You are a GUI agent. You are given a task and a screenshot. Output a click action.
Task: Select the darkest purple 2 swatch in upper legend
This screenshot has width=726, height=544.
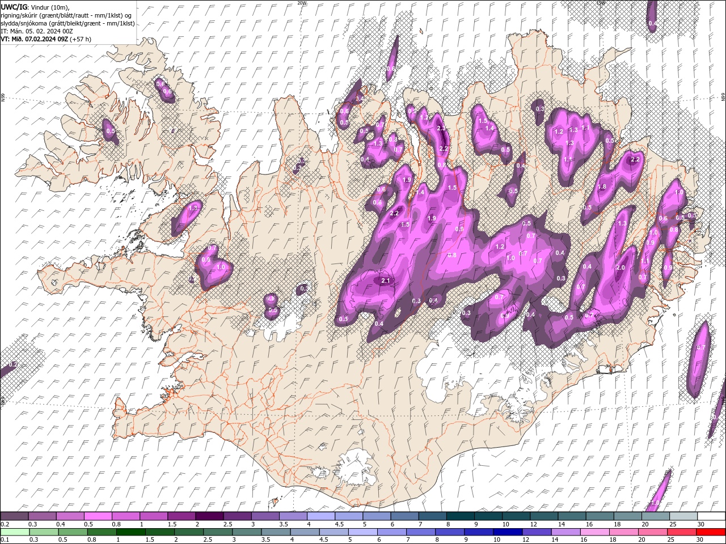209,516
